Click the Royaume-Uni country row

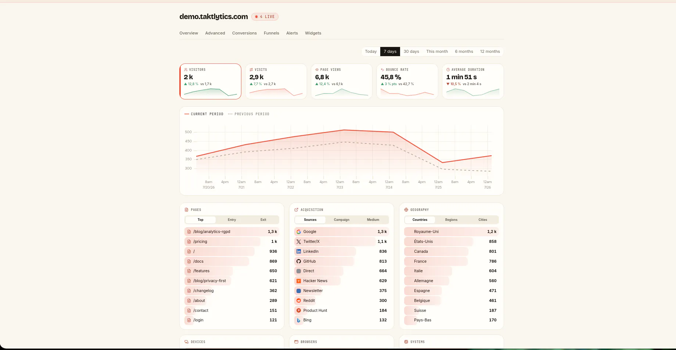click(451, 232)
